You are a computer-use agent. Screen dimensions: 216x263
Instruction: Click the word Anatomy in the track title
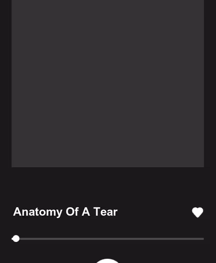[x=38, y=212]
